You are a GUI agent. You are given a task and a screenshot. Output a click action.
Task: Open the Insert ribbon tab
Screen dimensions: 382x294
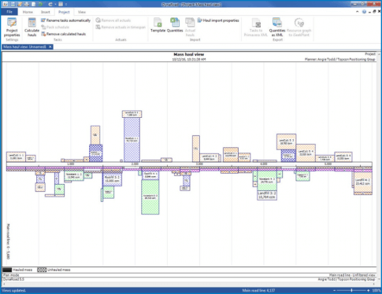45,12
